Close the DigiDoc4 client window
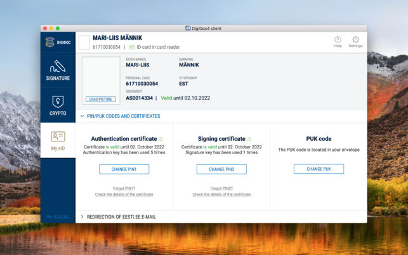The width and height of the screenshot is (408, 255). click(x=45, y=28)
